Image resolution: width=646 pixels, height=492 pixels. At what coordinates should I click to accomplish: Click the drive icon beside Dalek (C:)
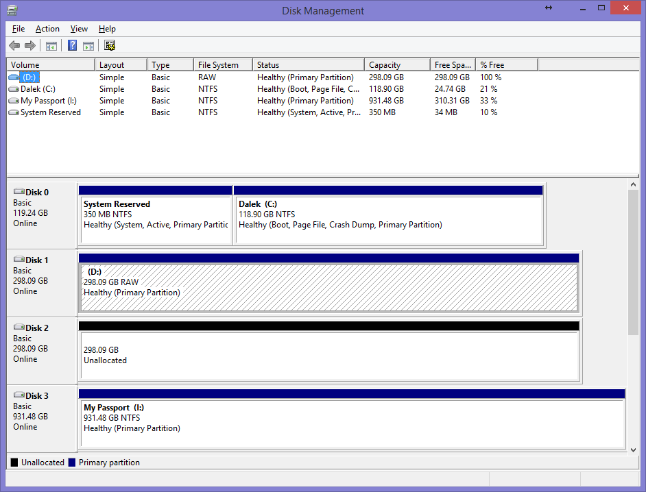[x=14, y=89]
